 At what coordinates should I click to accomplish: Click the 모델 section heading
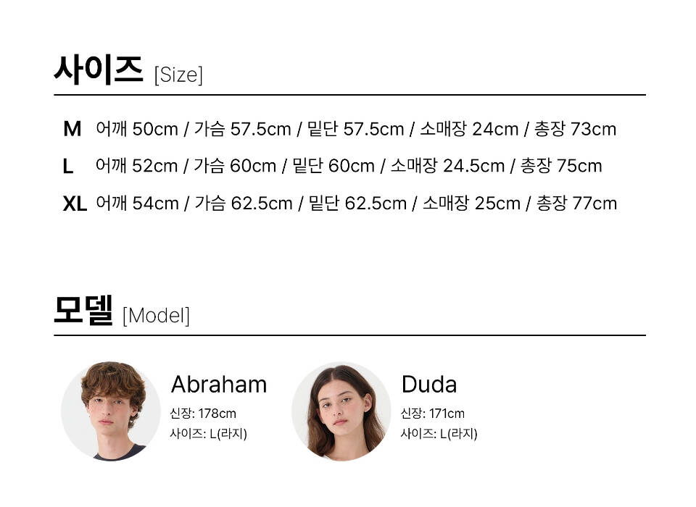tap(83, 311)
